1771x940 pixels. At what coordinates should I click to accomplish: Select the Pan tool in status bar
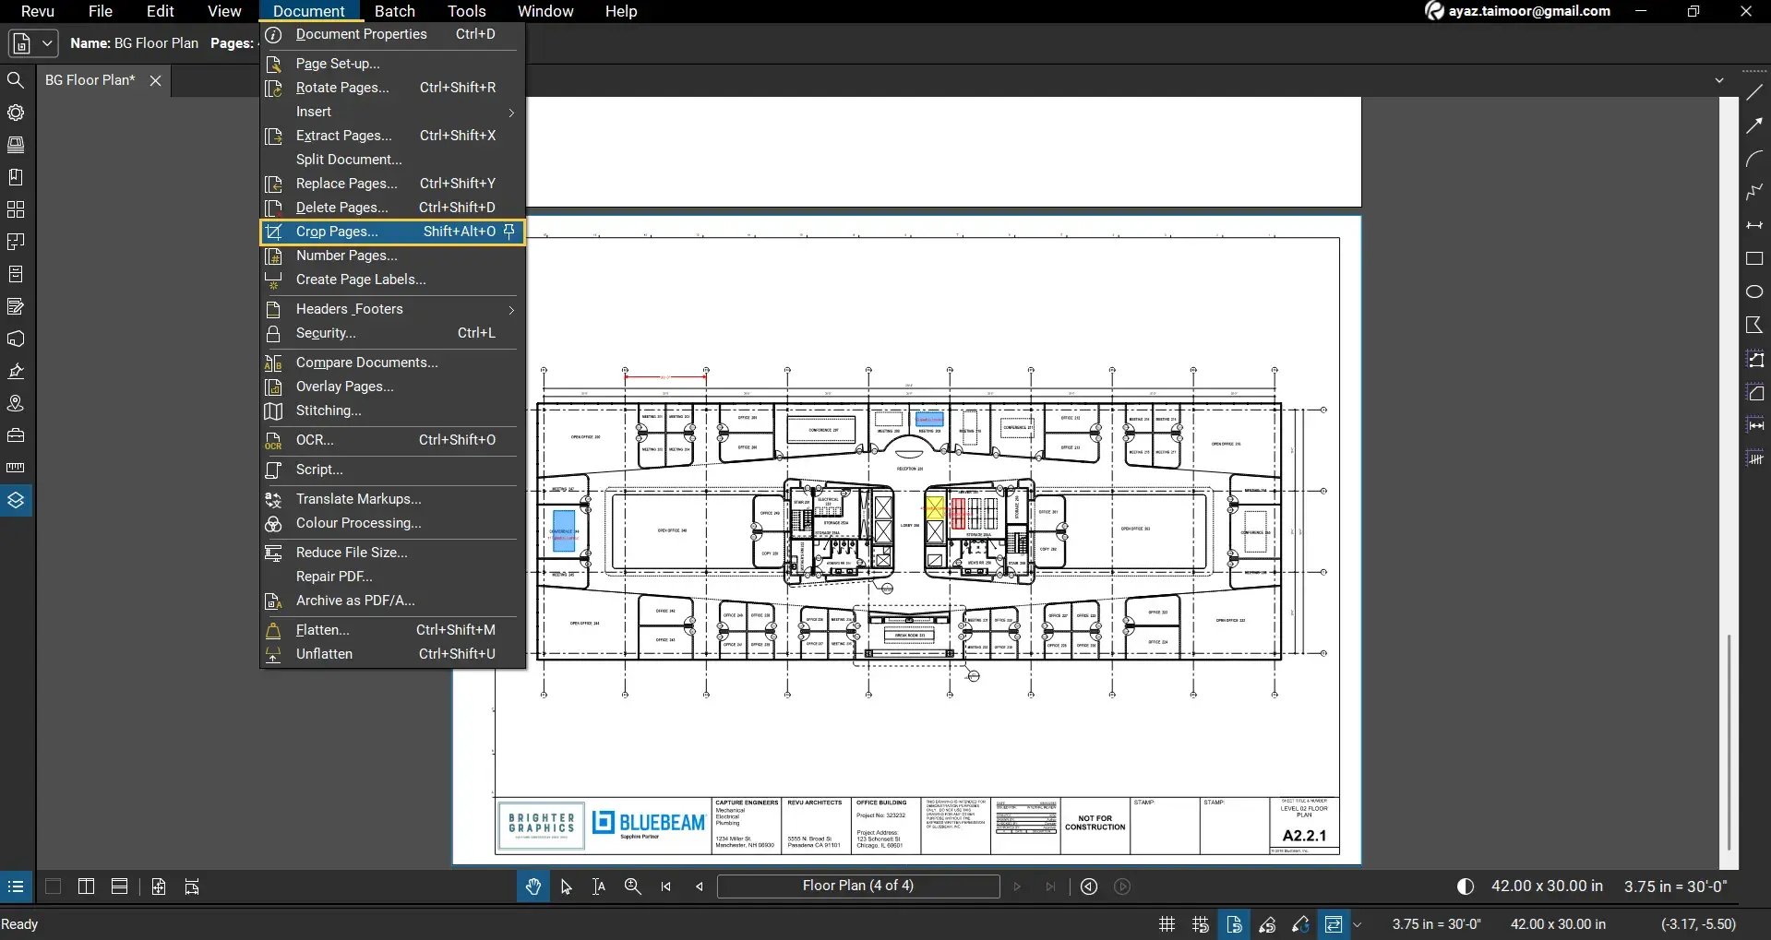[x=533, y=886]
